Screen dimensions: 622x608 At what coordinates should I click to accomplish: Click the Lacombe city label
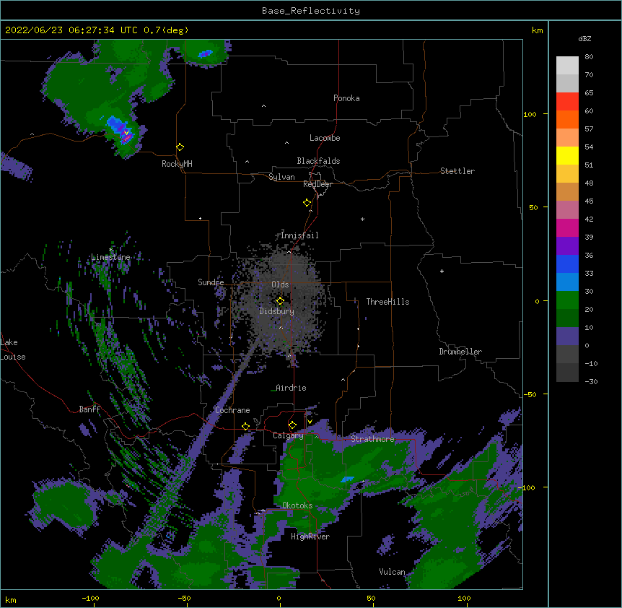click(x=325, y=138)
